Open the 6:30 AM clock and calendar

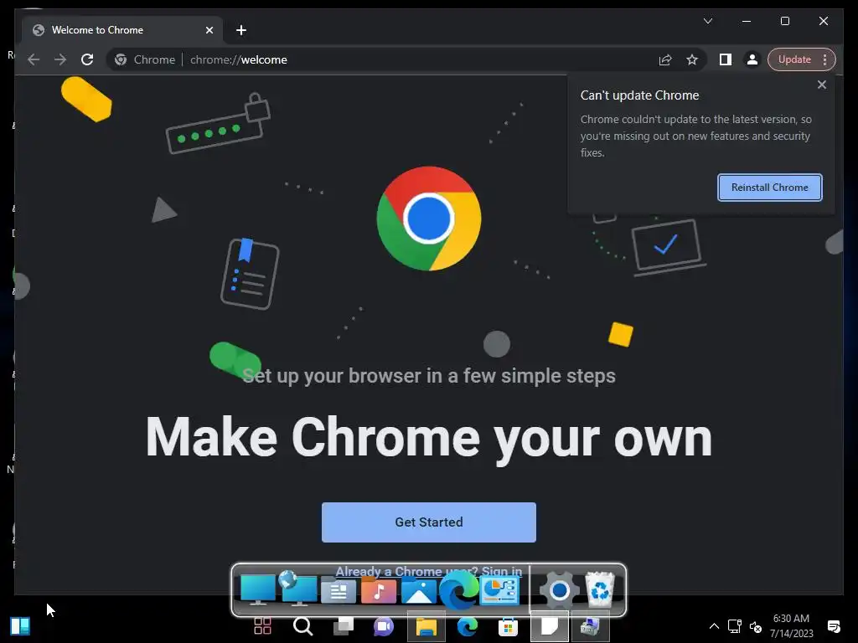tap(791, 626)
